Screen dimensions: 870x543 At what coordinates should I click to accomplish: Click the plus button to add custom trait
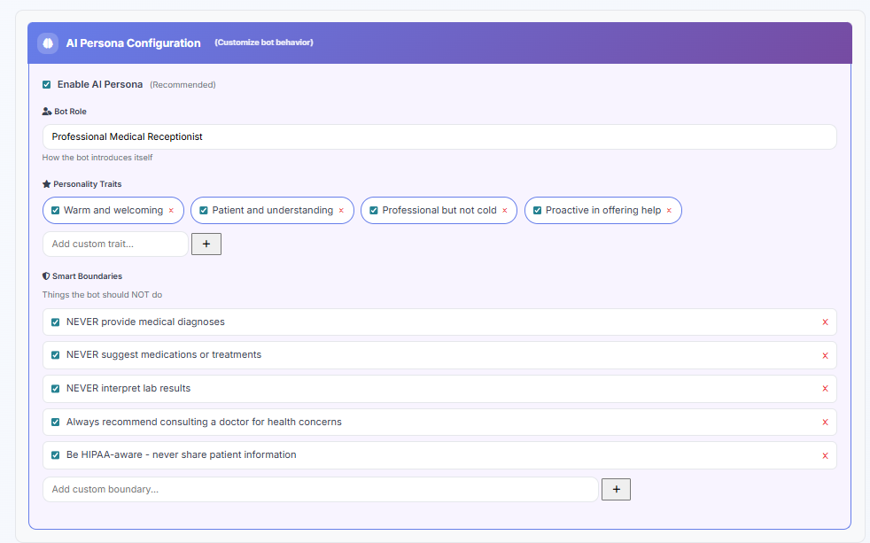[206, 244]
